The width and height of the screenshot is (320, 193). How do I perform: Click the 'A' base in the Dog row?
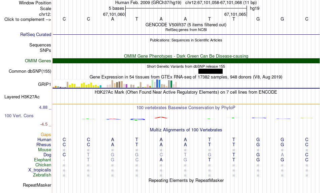282,155
